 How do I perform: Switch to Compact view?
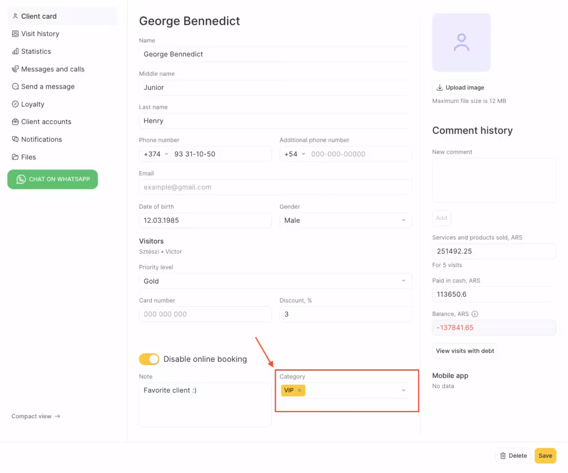35,417
